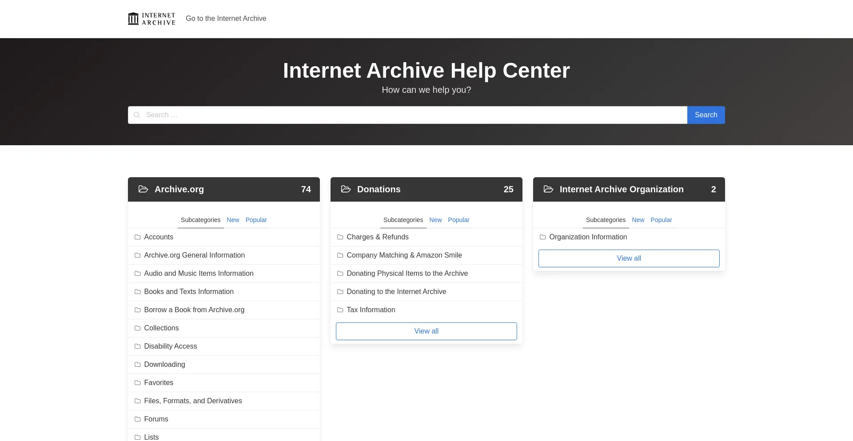Click folder icon beside Borrow a Book
The width and height of the screenshot is (853, 441).
138,310
